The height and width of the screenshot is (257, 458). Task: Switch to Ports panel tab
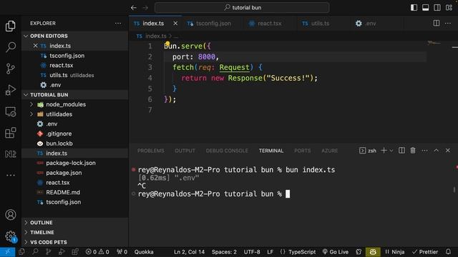pos(302,151)
